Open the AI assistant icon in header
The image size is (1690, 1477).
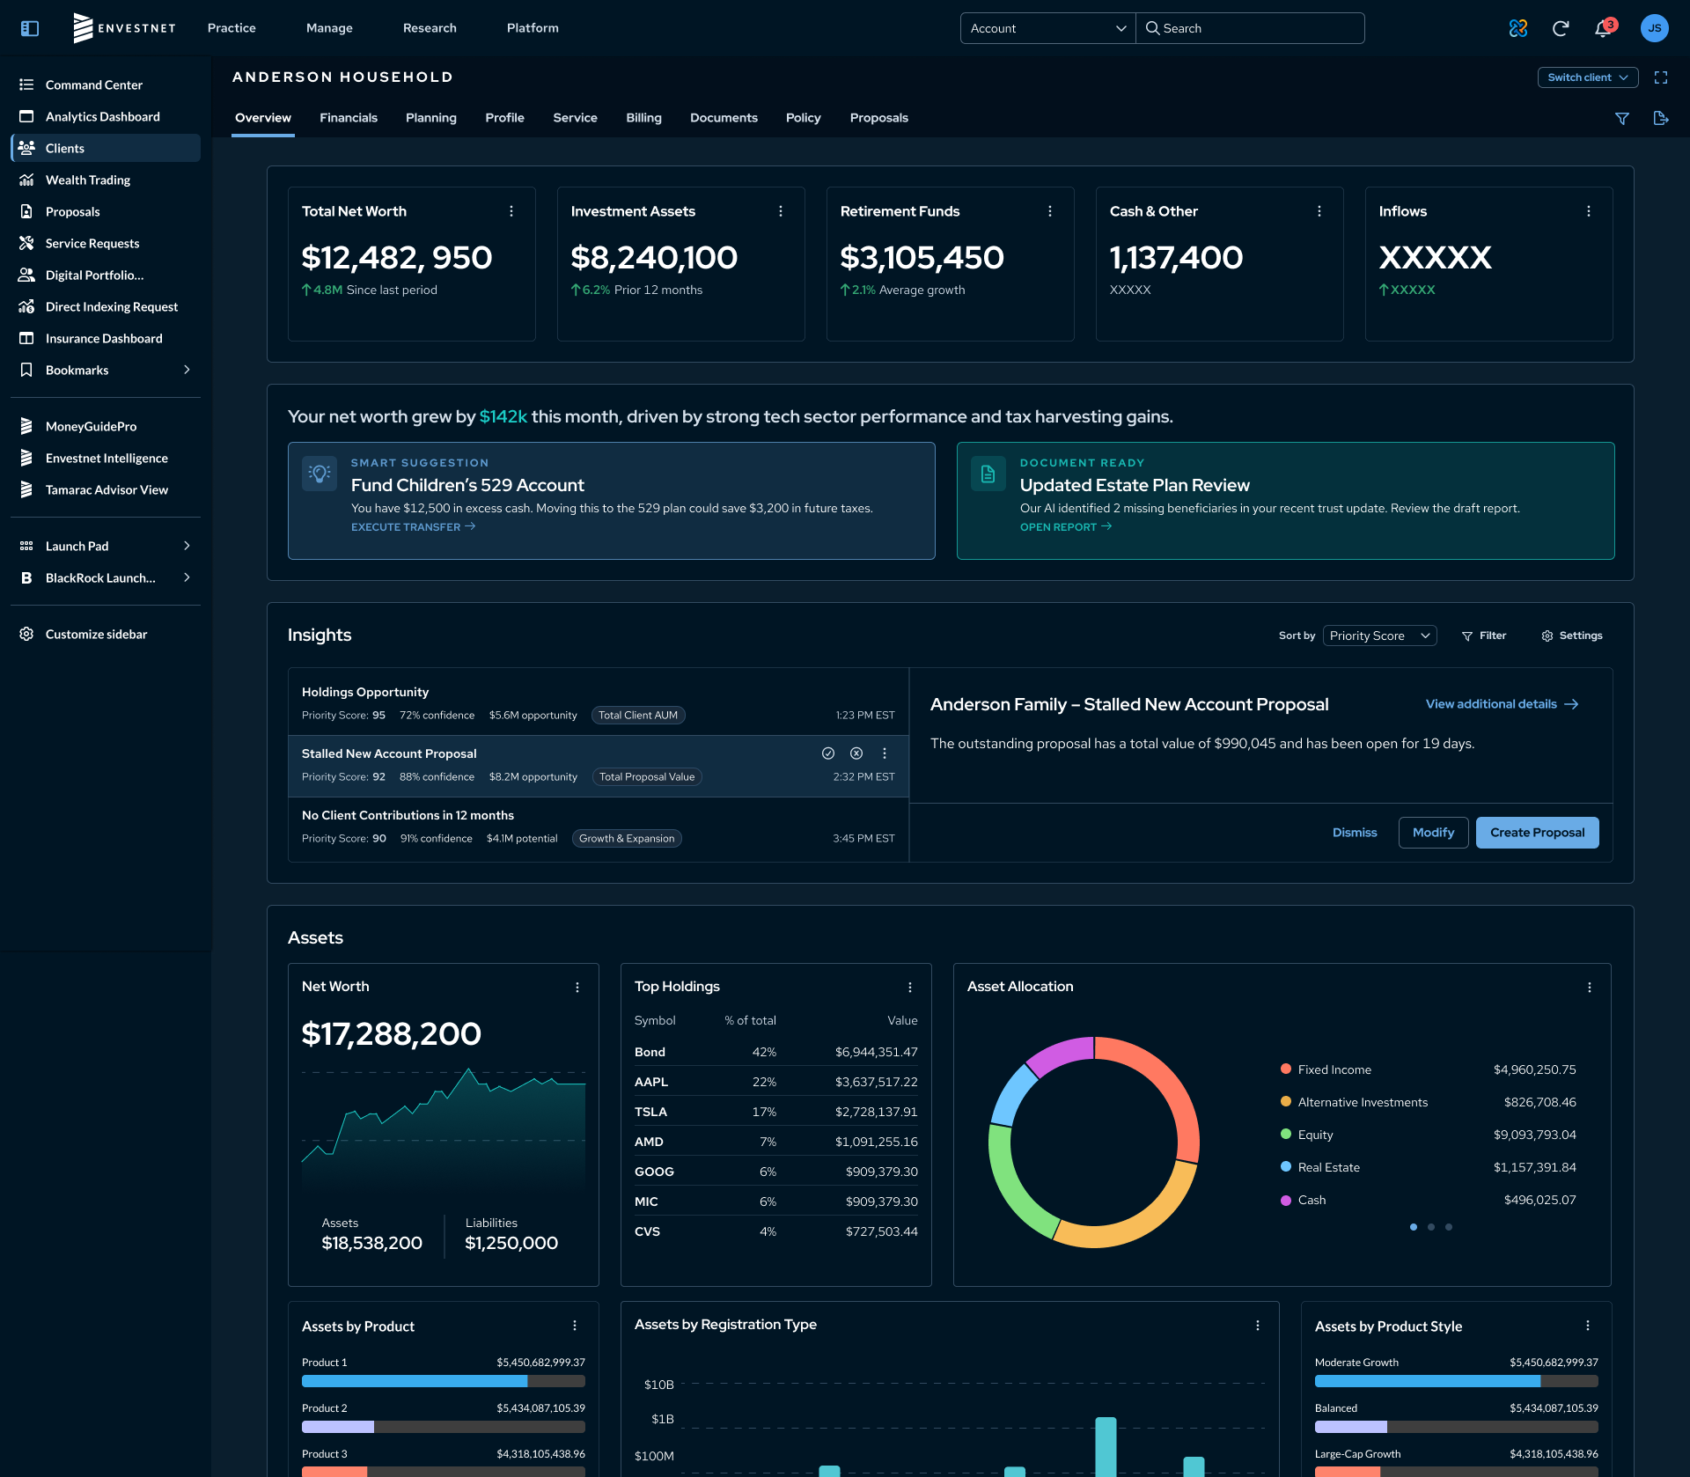click(1518, 28)
